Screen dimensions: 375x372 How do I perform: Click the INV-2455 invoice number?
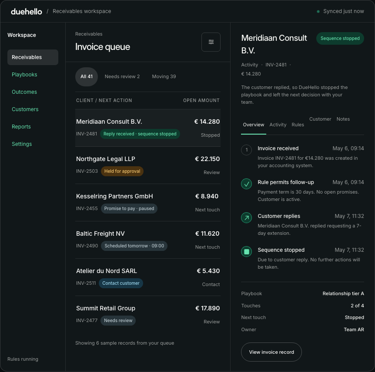87,208
